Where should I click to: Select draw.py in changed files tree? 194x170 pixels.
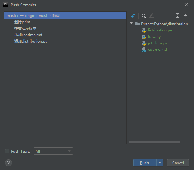pos(154,37)
